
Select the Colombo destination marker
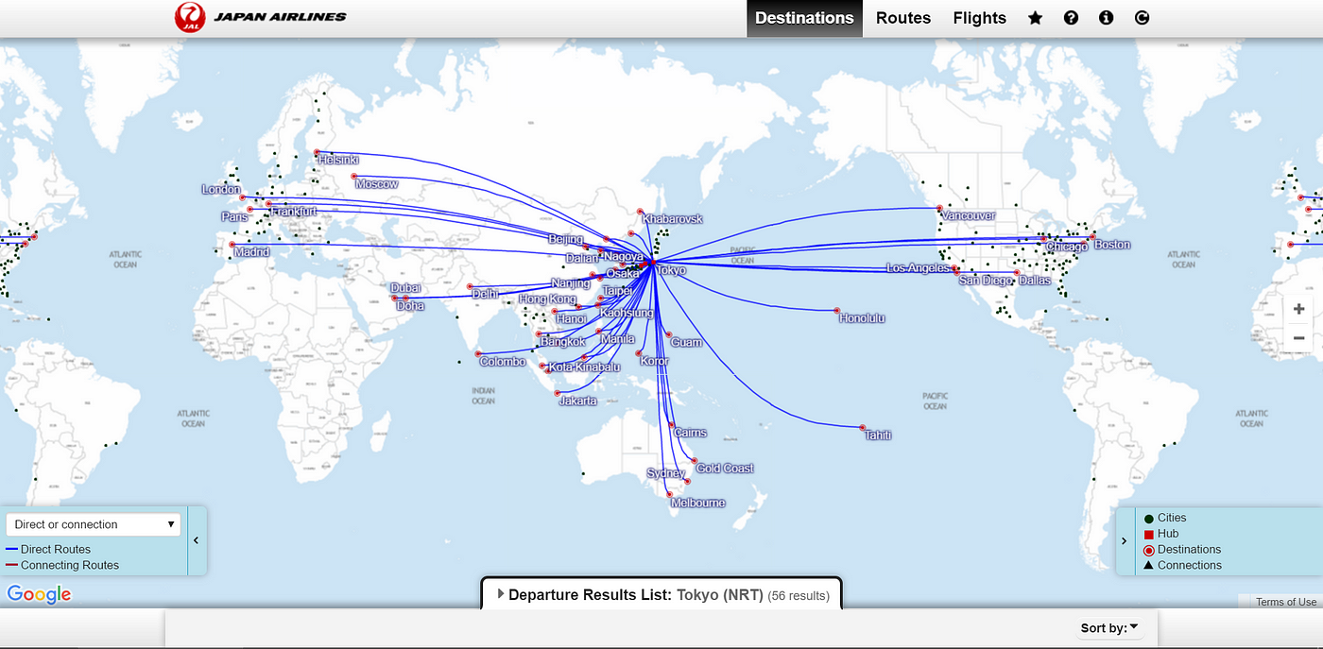(x=478, y=354)
